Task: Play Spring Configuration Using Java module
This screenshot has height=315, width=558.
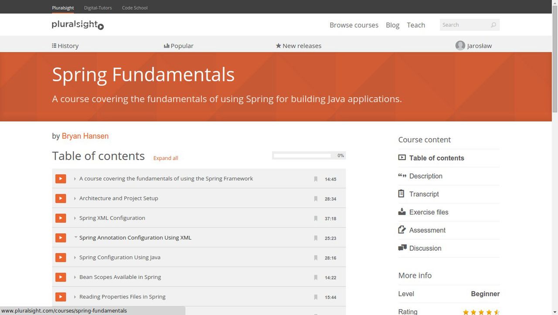Action: coord(61,257)
